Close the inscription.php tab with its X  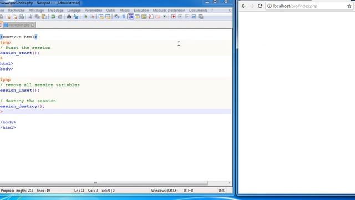click(x=33, y=25)
